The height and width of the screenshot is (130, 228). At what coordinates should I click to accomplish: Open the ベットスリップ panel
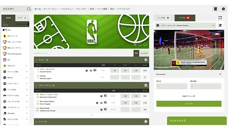coord(197,121)
